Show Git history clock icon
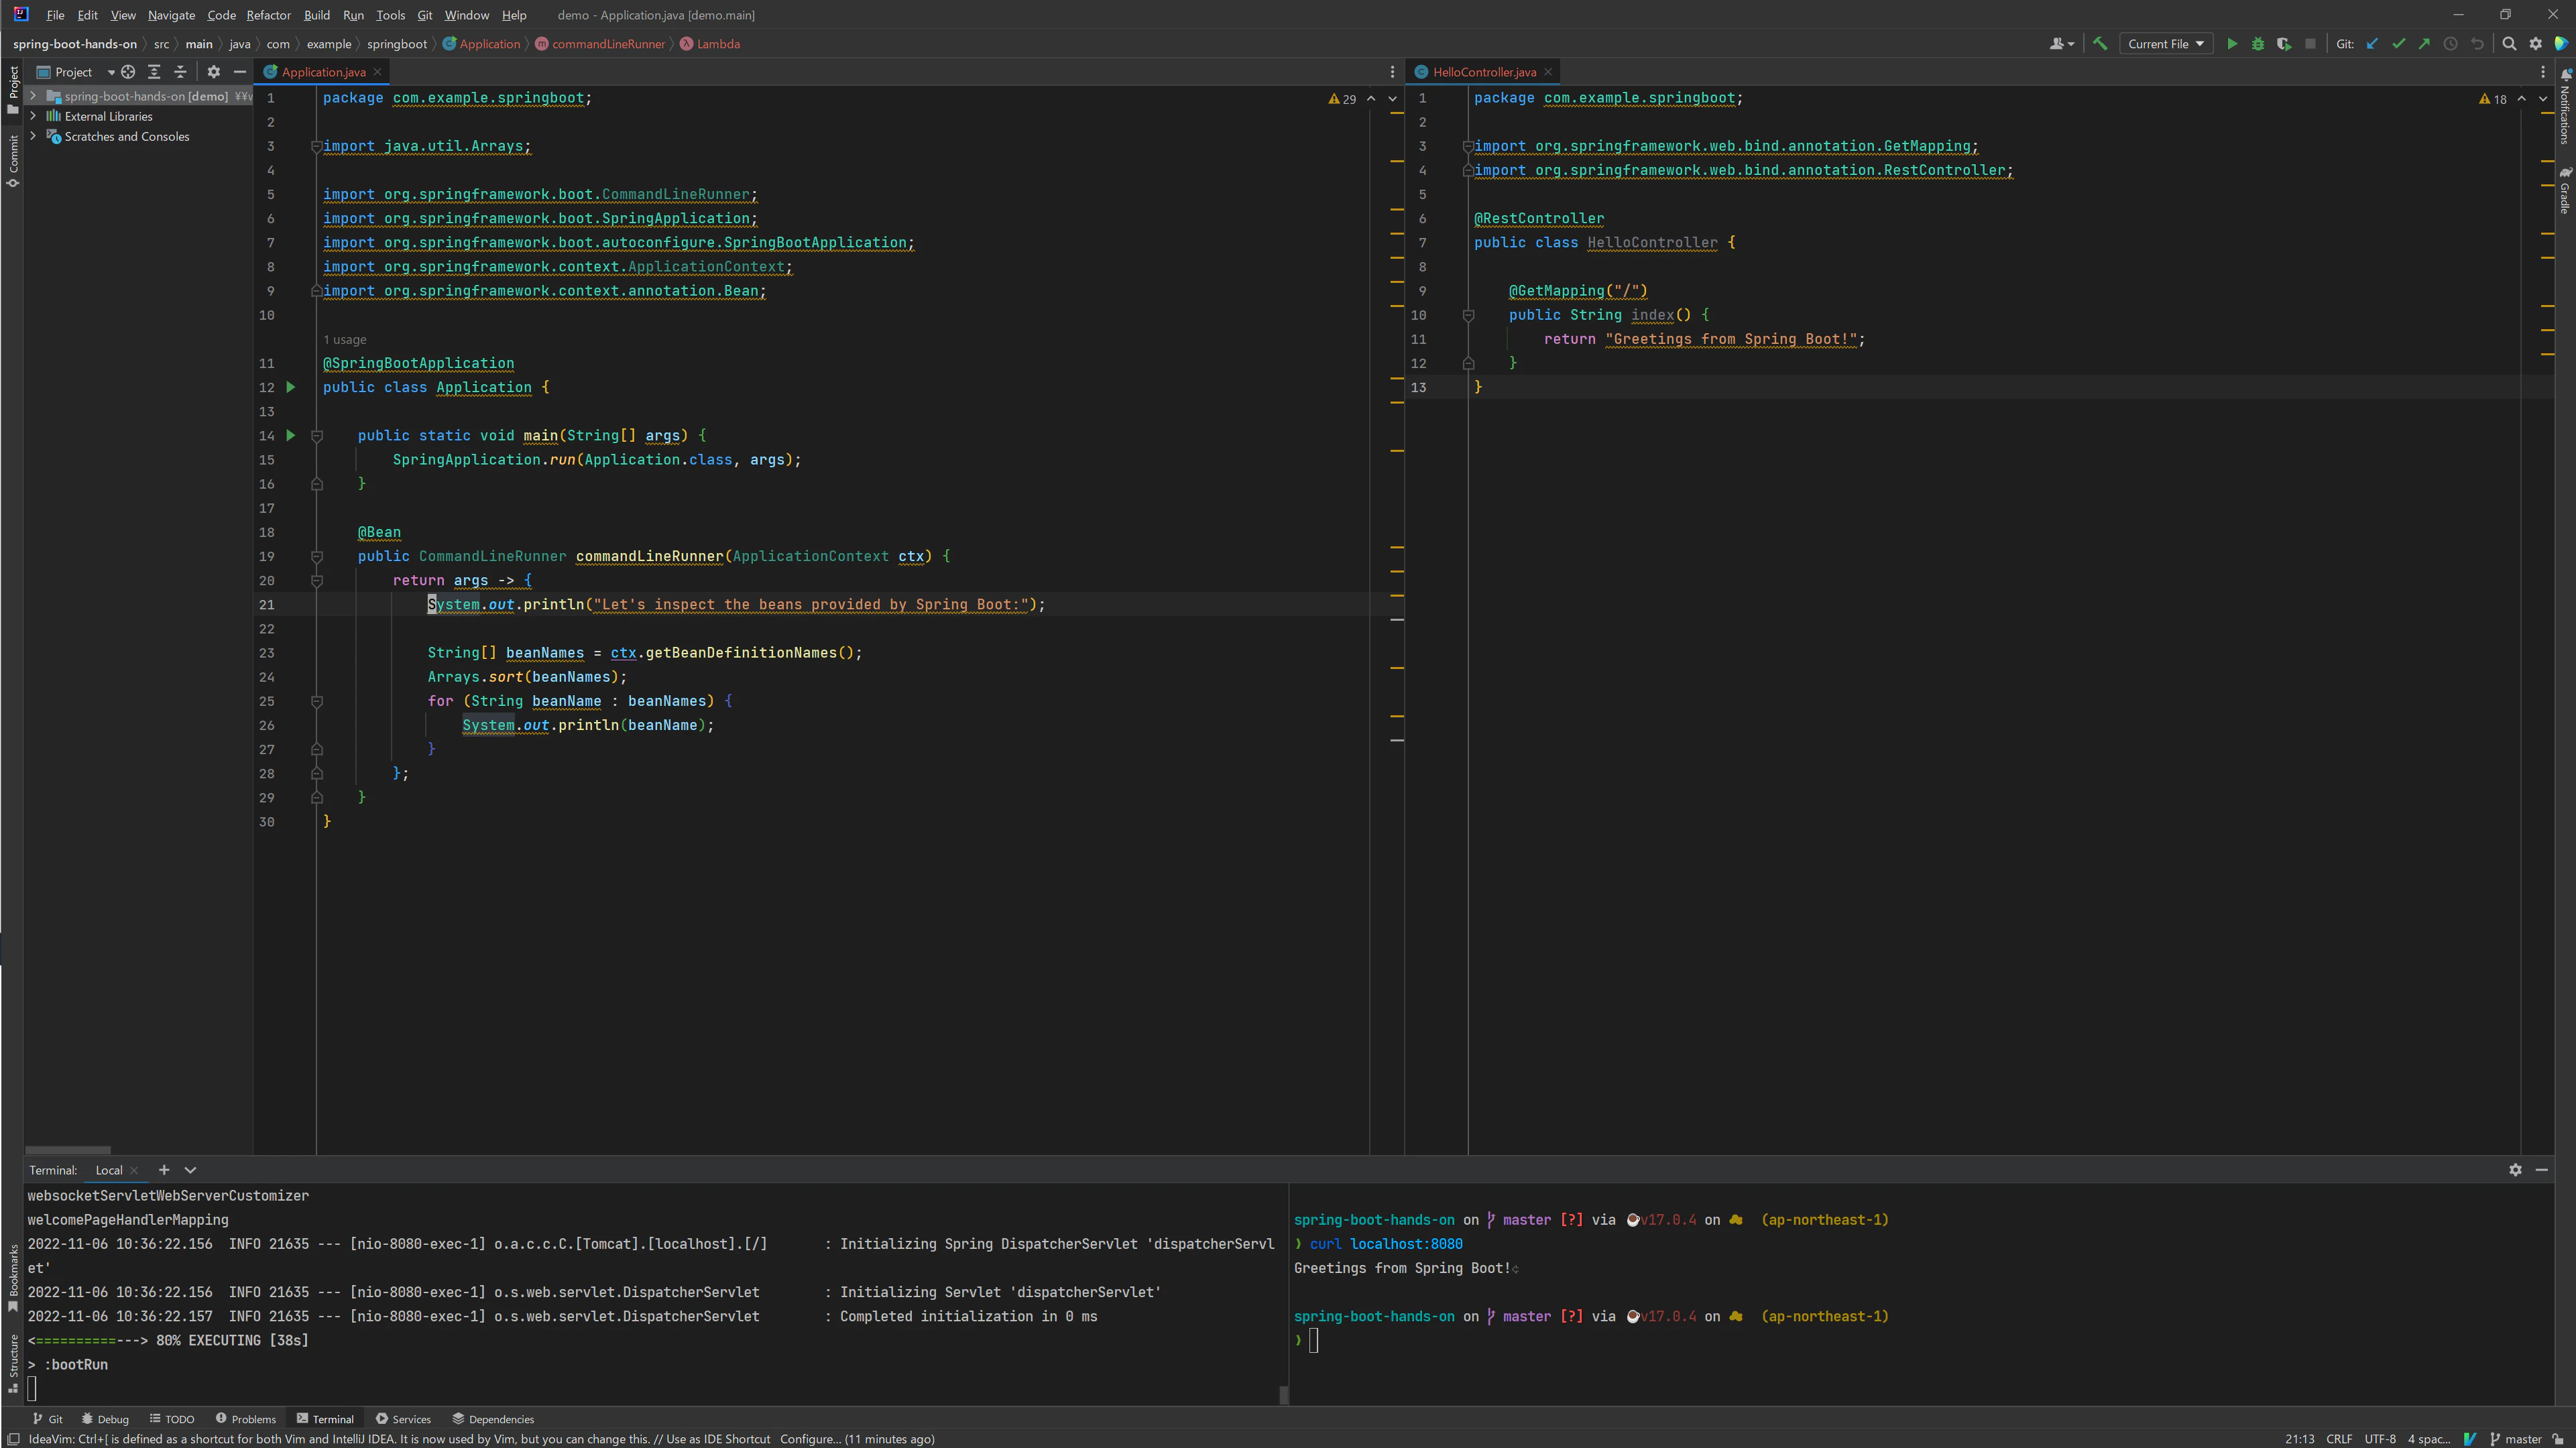Viewport: 2576px width, 1448px height. click(x=2450, y=43)
